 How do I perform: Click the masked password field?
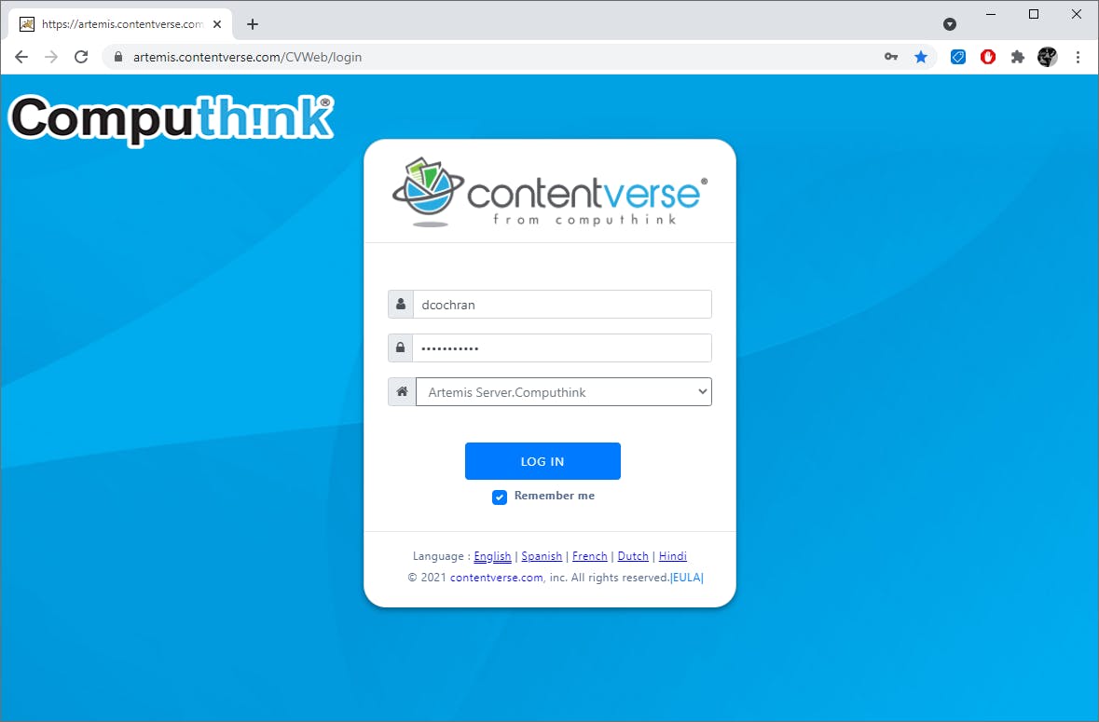[x=562, y=347]
